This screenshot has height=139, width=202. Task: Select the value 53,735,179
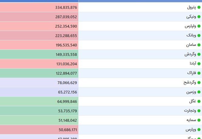click(x=68, y=111)
